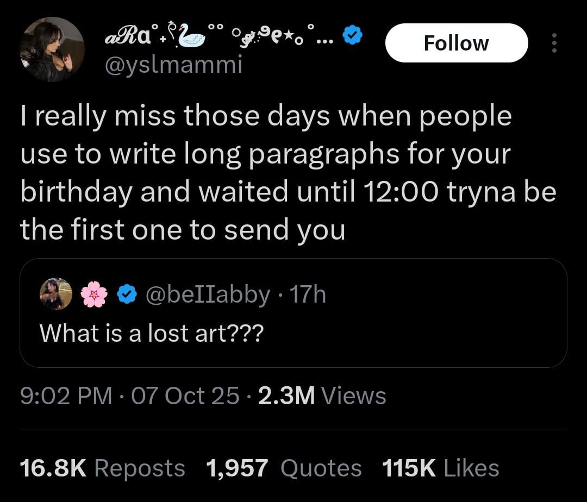Show the 16.8K Reposts list
The width and height of the screenshot is (587, 502).
pyautogui.click(x=102, y=468)
